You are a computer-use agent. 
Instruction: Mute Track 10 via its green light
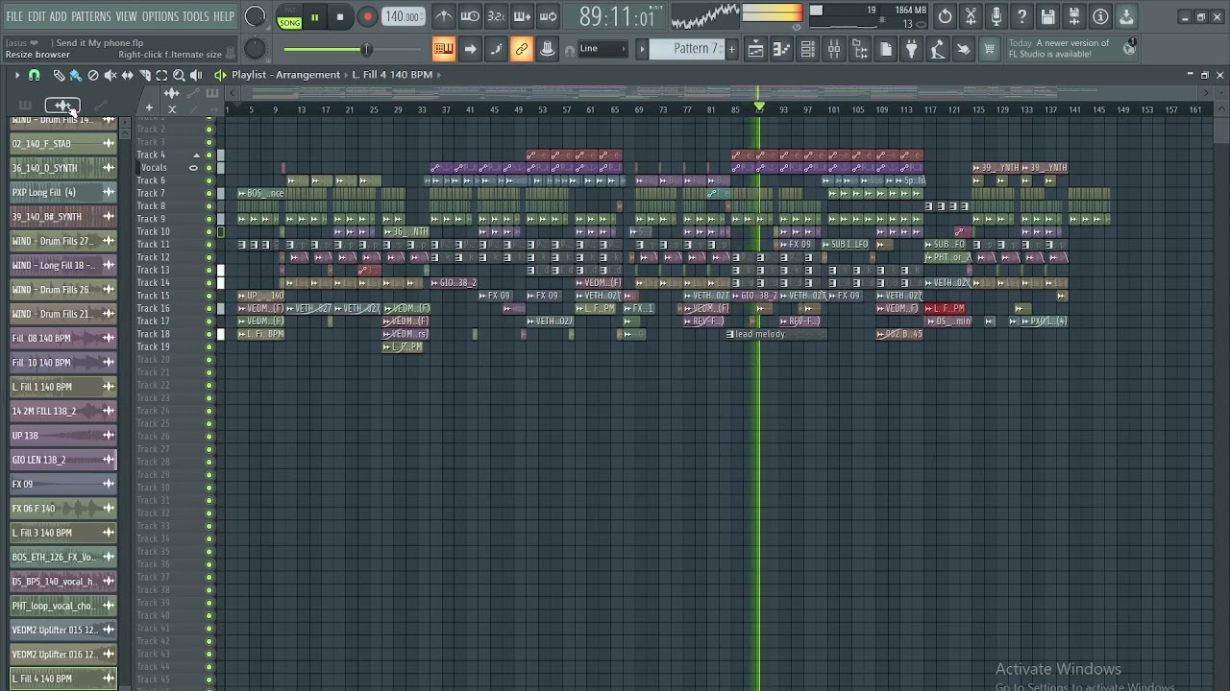click(209, 231)
